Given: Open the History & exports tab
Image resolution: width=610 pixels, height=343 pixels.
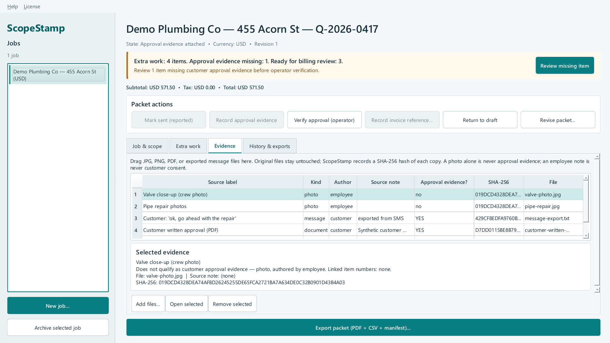Looking at the screenshot, I should click(270, 146).
